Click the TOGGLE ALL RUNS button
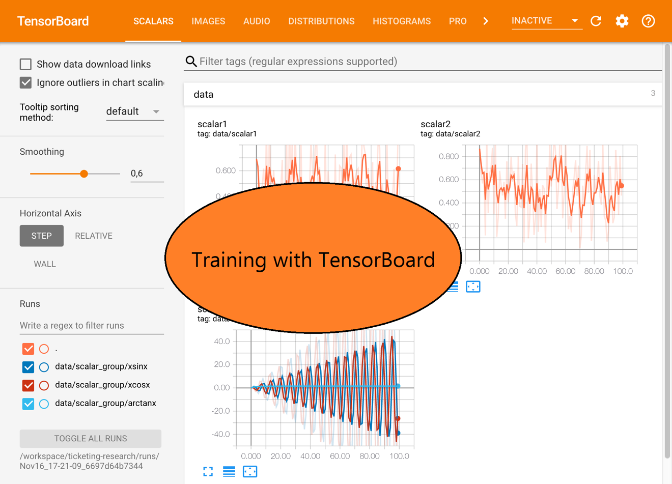 coord(90,438)
